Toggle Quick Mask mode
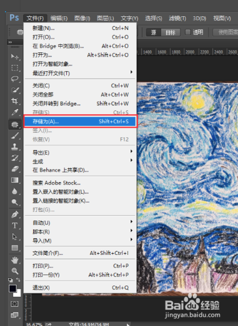This screenshot has width=238, height=326. [x=14, y=304]
